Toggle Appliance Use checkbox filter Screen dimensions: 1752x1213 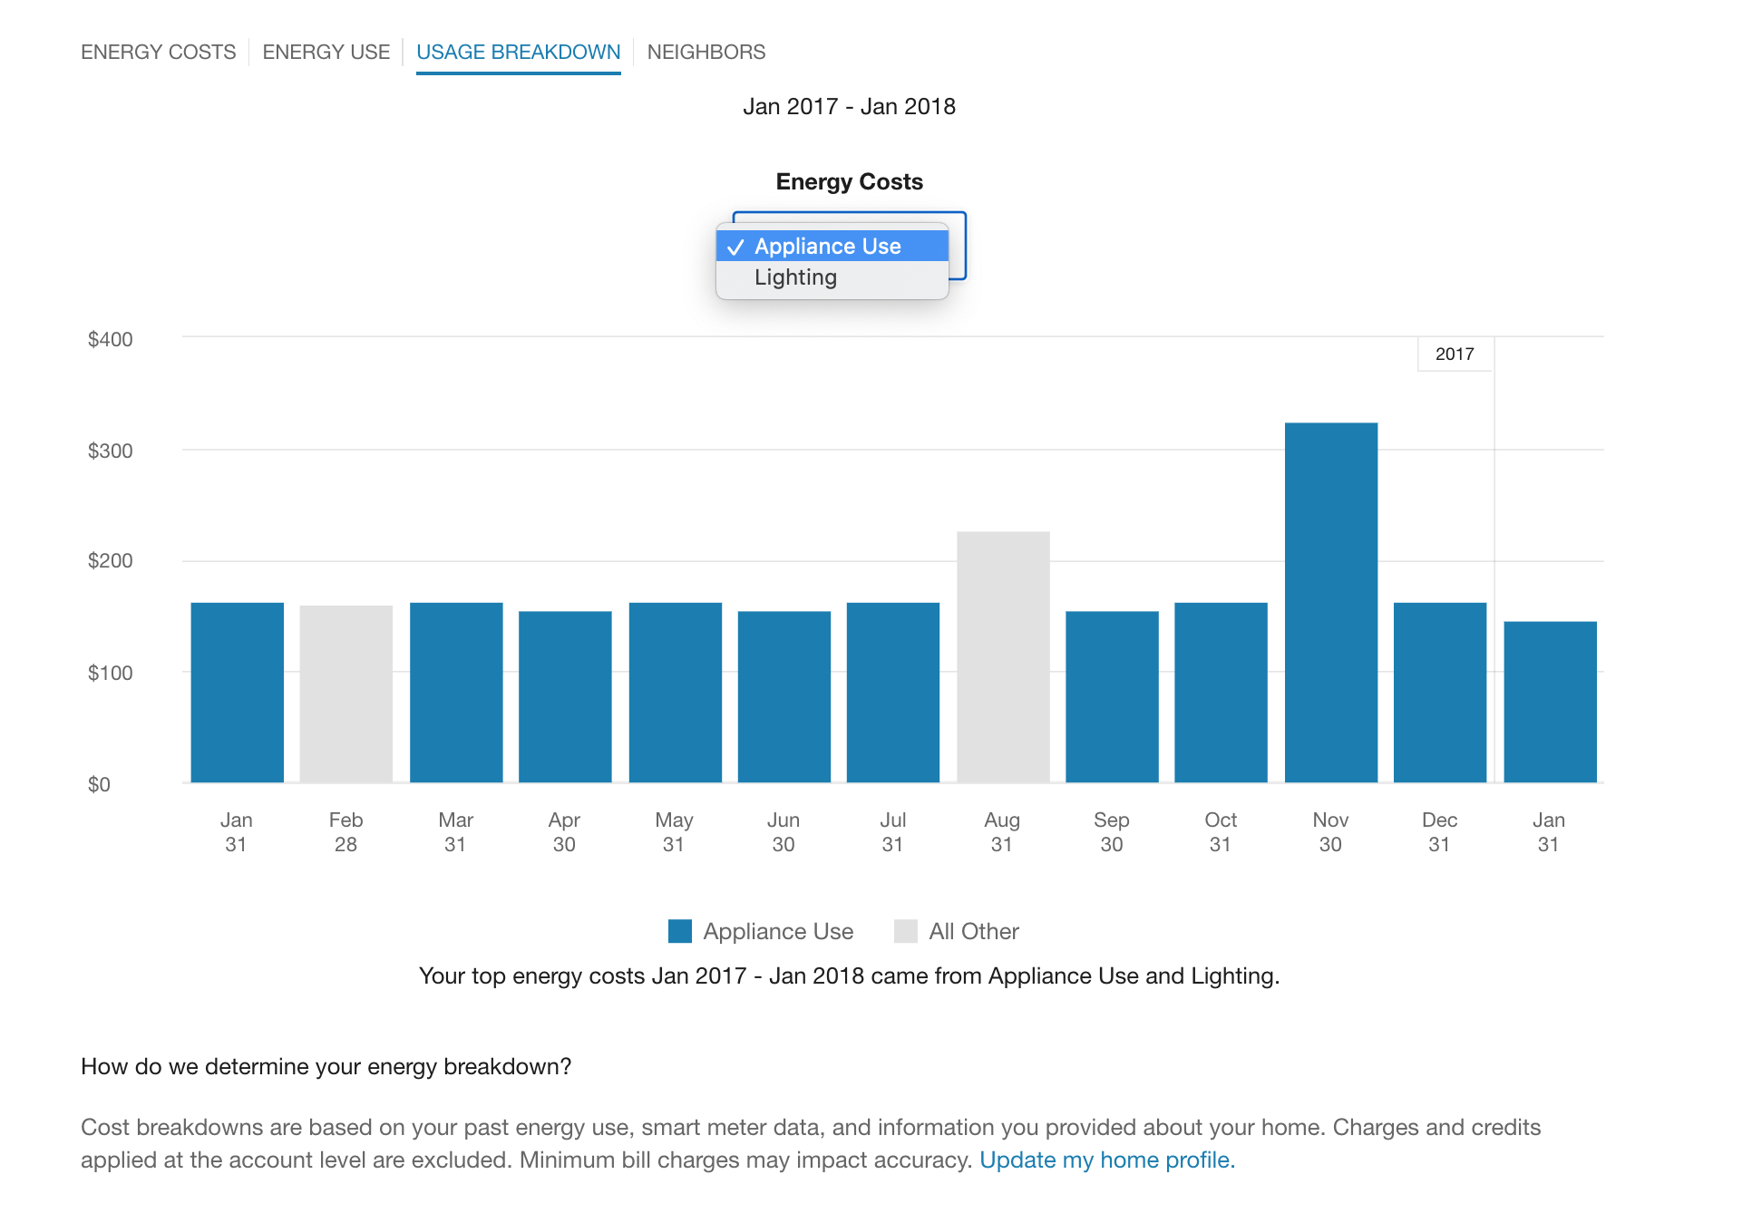coord(831,244)
